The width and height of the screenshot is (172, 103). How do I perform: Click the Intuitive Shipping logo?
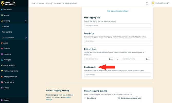click(x=8, y=3)
